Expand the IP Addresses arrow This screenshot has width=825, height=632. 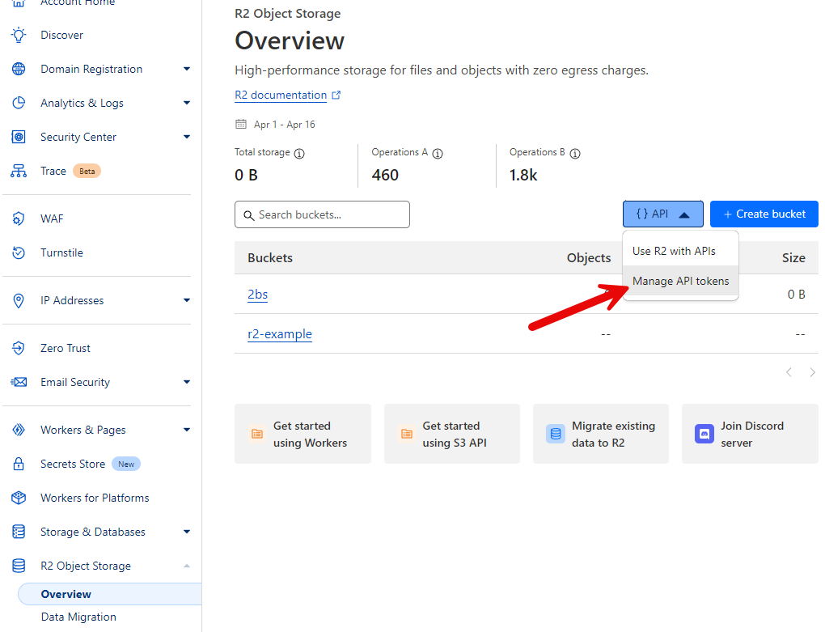tap(187, 300)
